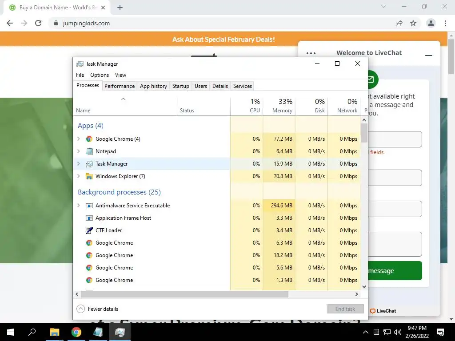The height and width of the screenshot is (341, 455).
Task: Click the share page icon in Chrome
Action: point(399,23)
